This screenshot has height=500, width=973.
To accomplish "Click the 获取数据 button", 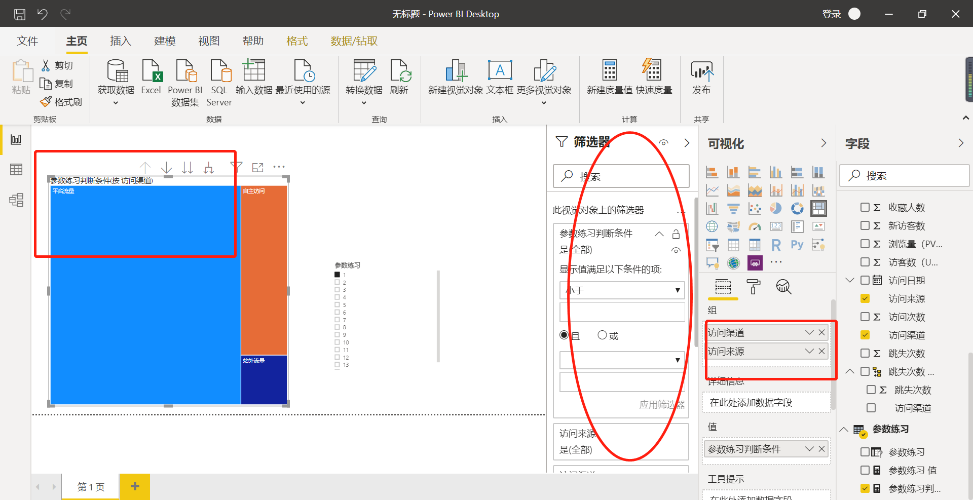I will (x=116, y=82).
